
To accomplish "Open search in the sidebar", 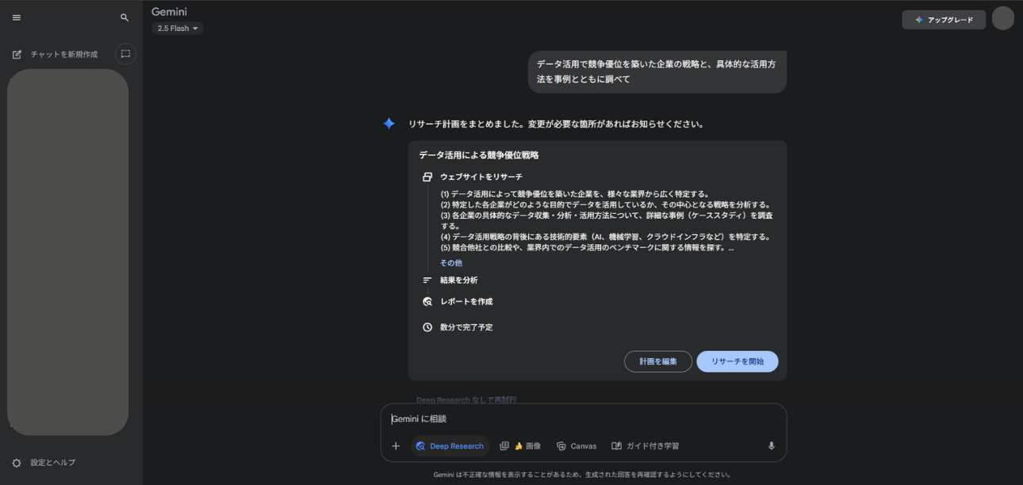I will 124,17.
